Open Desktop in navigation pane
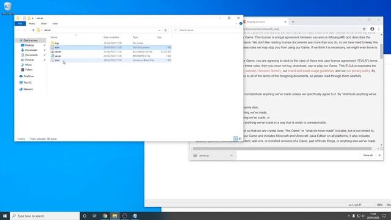Screen dimensions: 391x220 [29, 45]
